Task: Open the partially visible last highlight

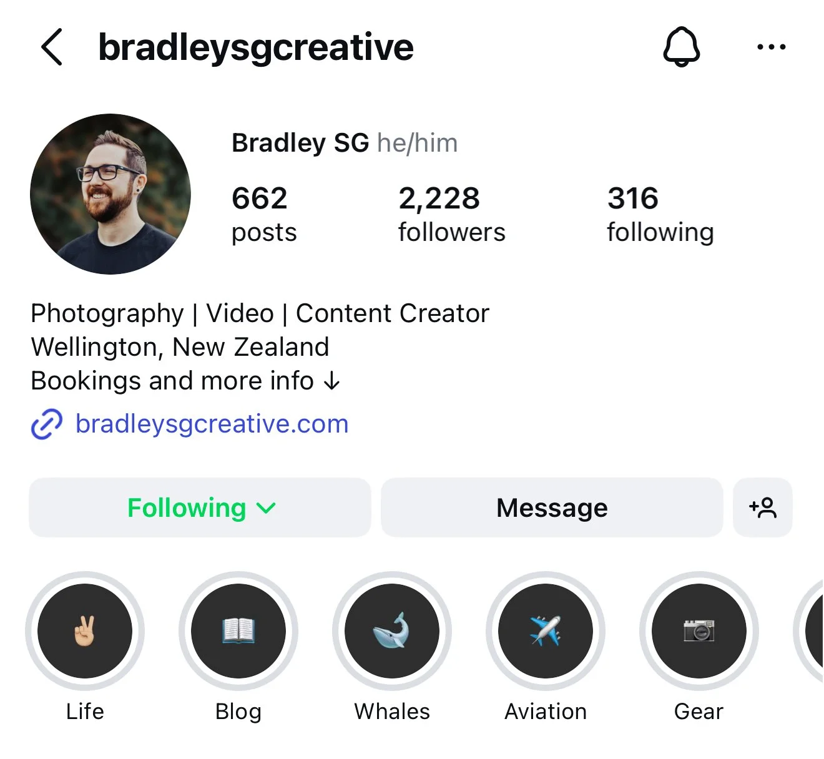Action: [809, 631]
